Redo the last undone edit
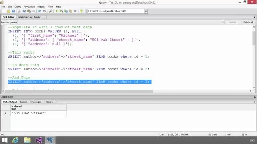Viewport: 257px width, 144px height. (x=44, y=11)
